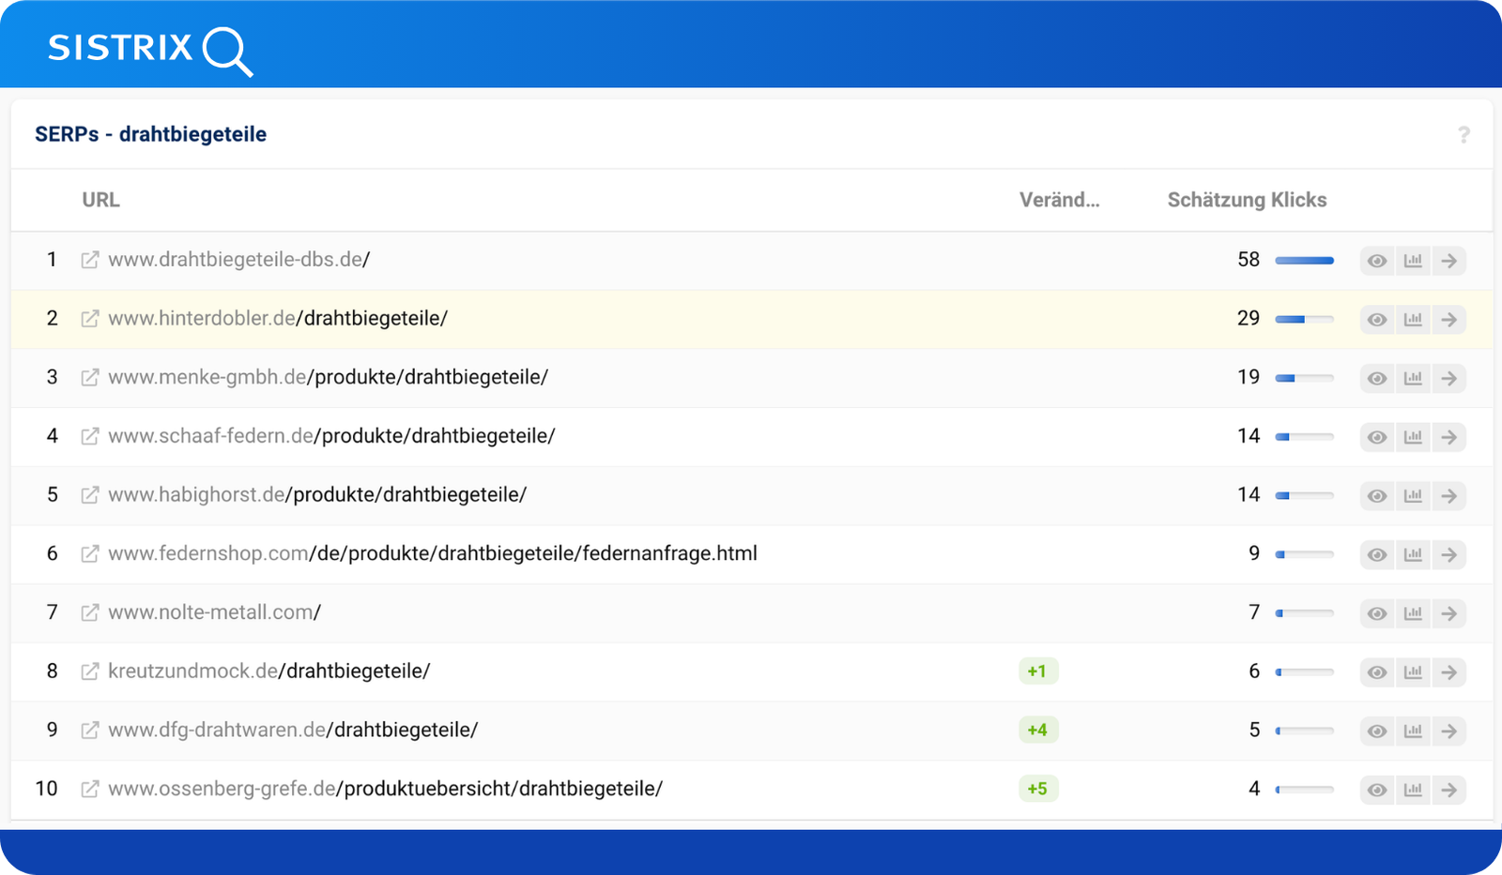Click the SISTRIX magnifier logo
The width and height of the screenshot is (1502, 875).
[x=227, y=51]
